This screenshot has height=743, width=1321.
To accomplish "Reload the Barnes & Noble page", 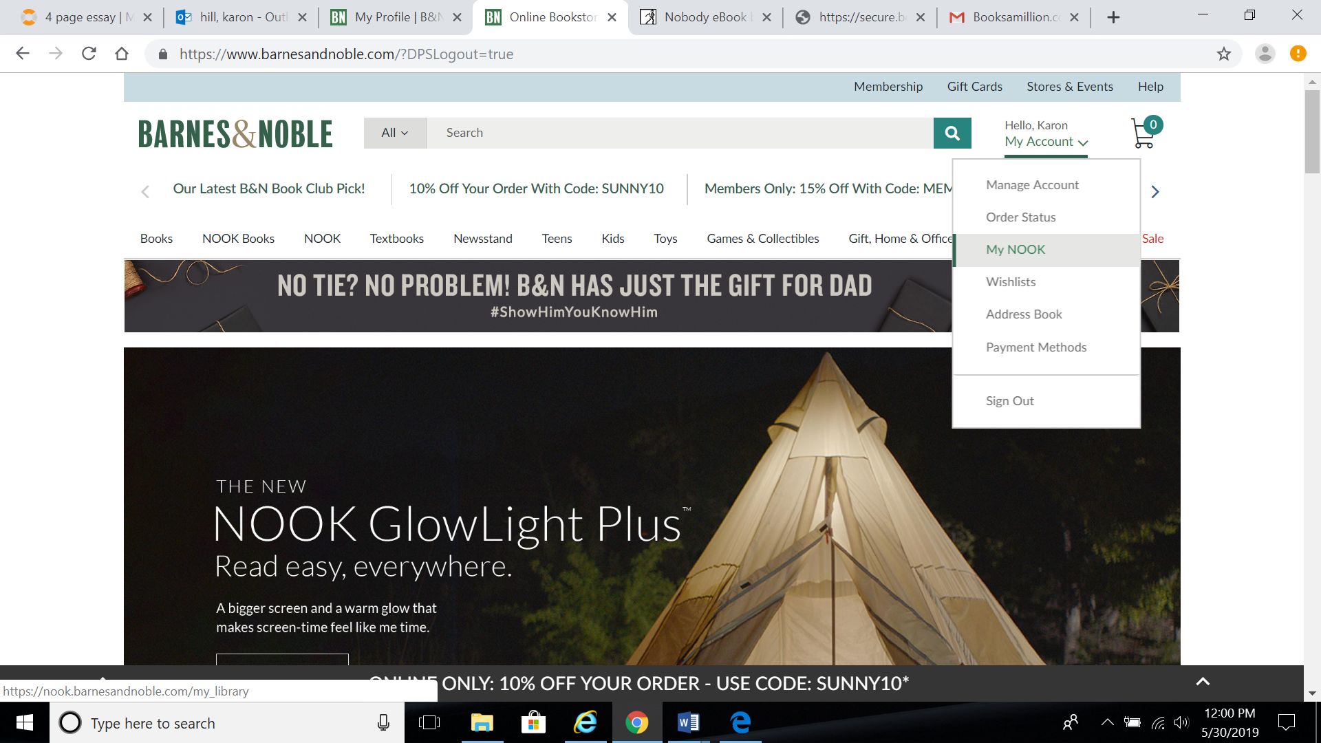I will 89,54.
